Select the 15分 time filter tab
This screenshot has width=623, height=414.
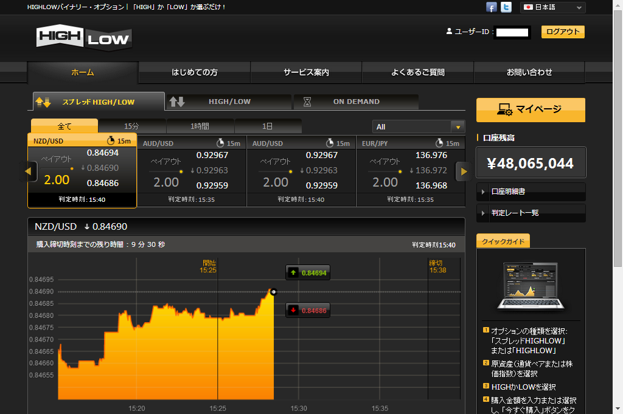tap(131, 126)
